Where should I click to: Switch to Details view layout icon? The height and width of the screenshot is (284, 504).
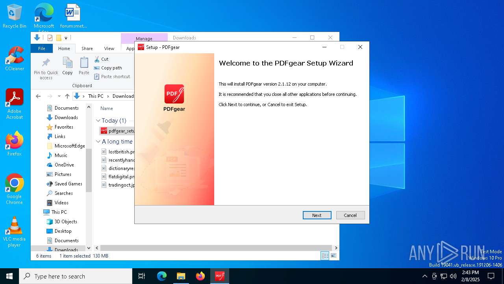pyautogui.click(x=325, y=256)
